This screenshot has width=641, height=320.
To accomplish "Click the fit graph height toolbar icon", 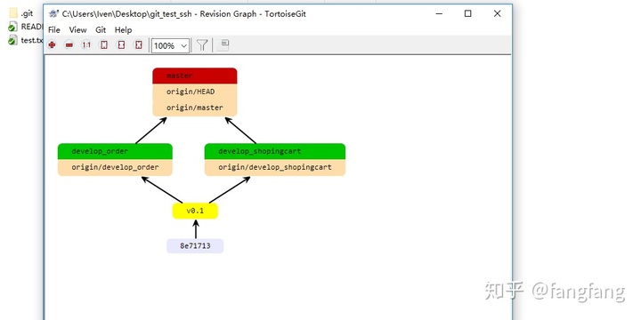I will (104, 45).
